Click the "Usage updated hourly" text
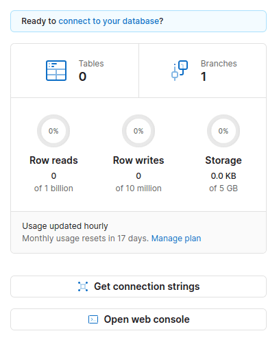Screen dimensions: 279x342 pos(65,226)
